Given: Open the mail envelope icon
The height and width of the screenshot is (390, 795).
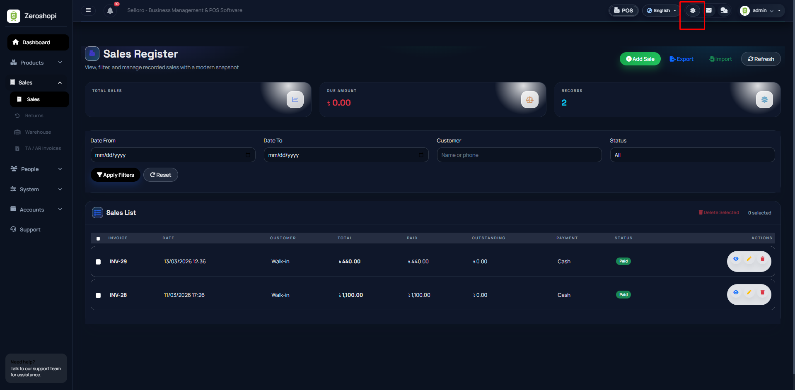Looking at the screenshot, I should pyautogui.click(x=709, y=11).
